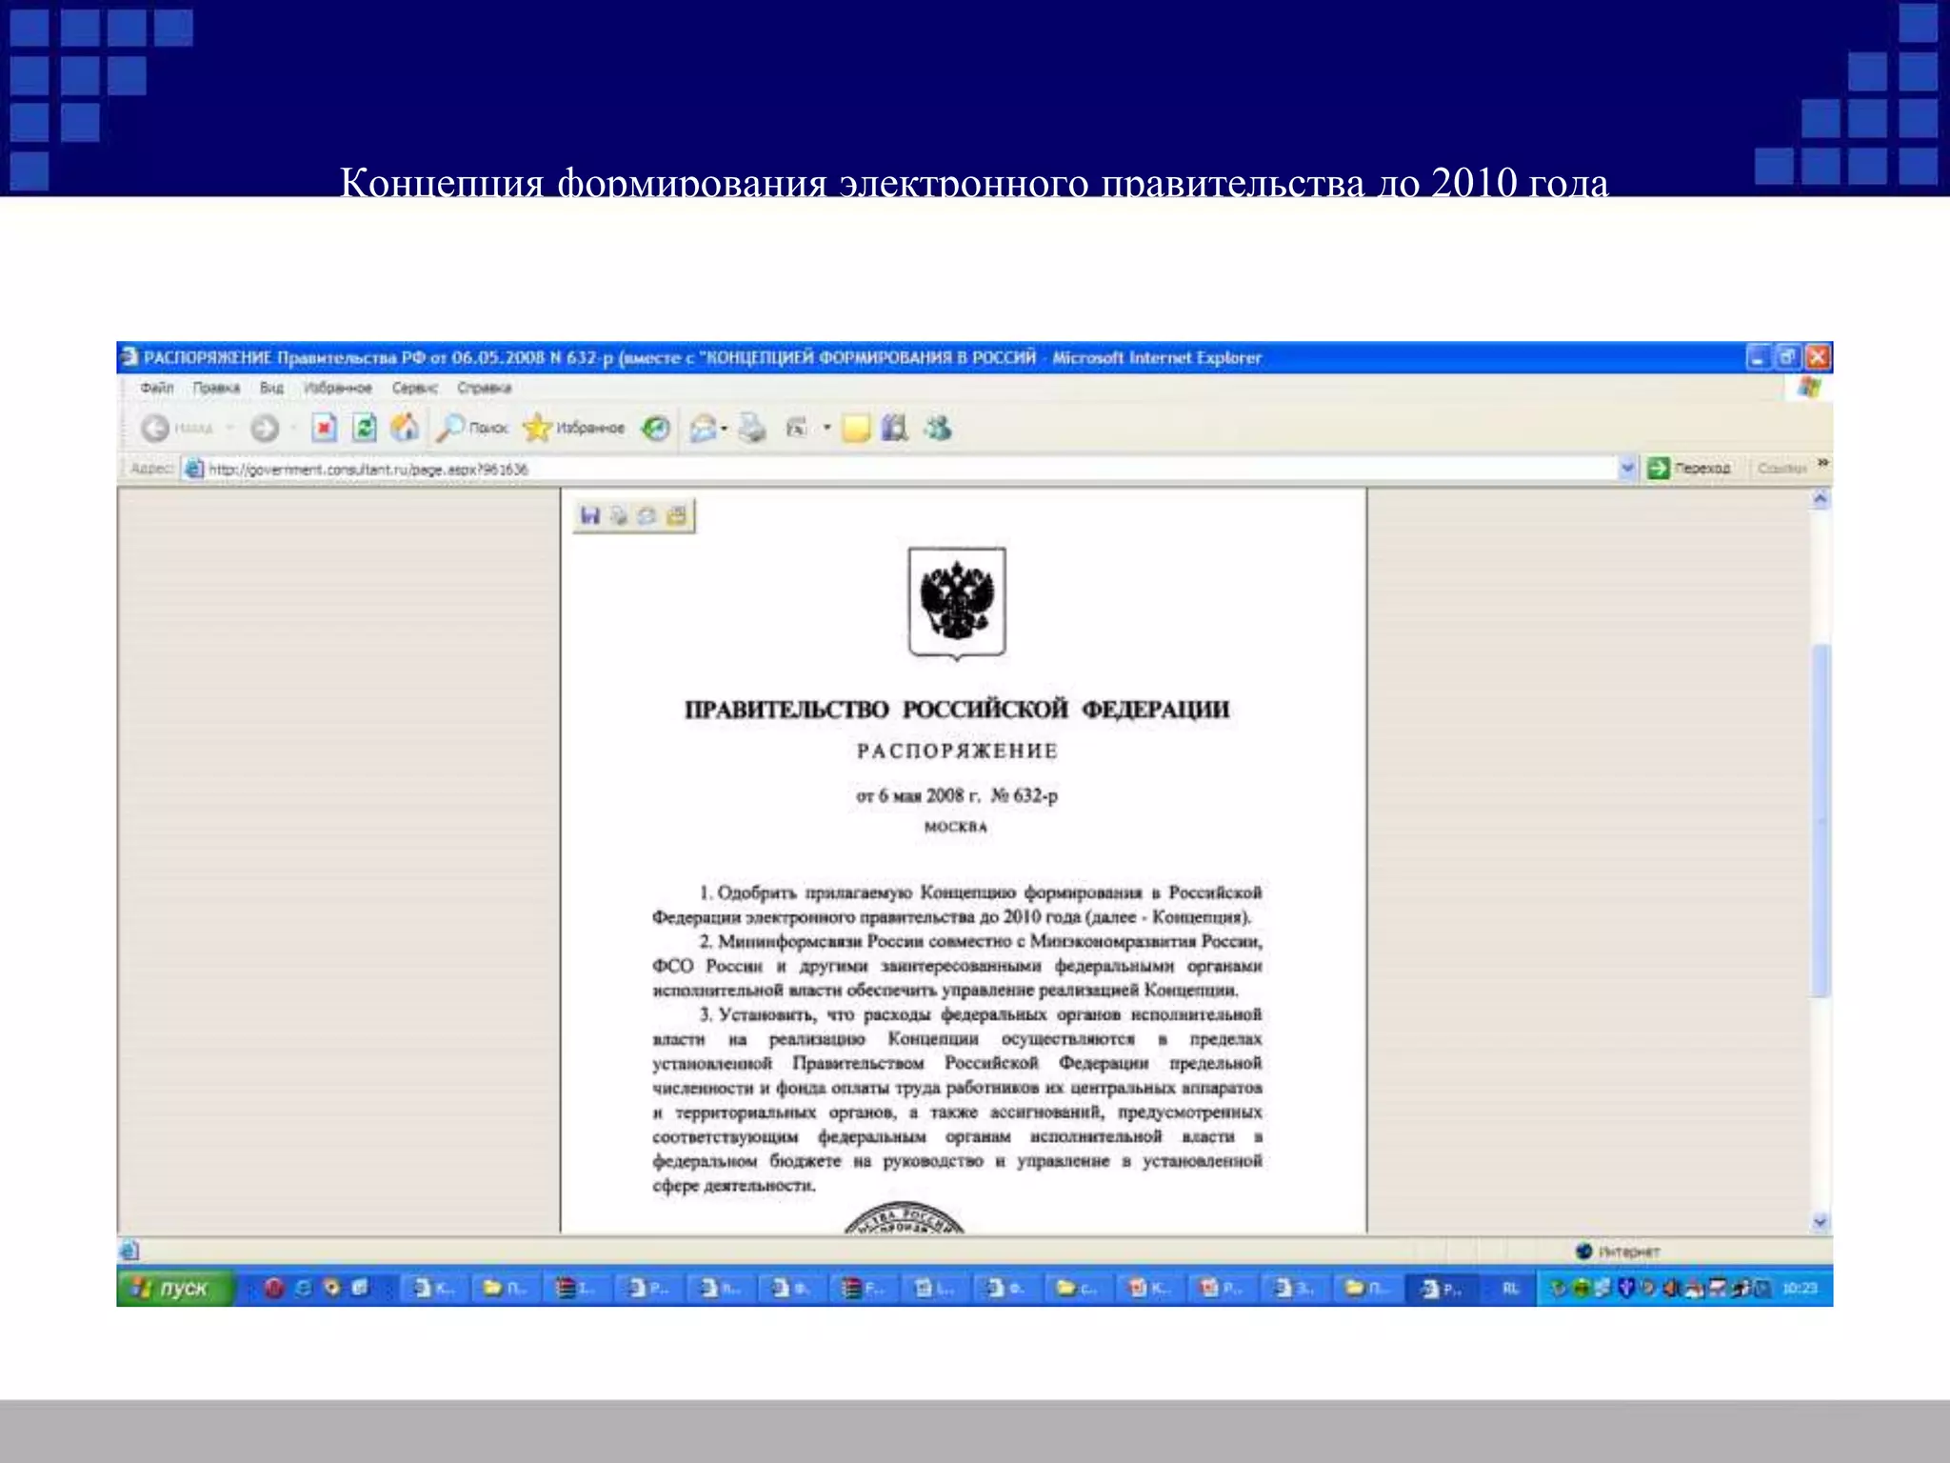Expand the Mail button dropdown arrow
This screenshot has width=1950, height=1463.
pyautogui.click(x=725, y=429)
